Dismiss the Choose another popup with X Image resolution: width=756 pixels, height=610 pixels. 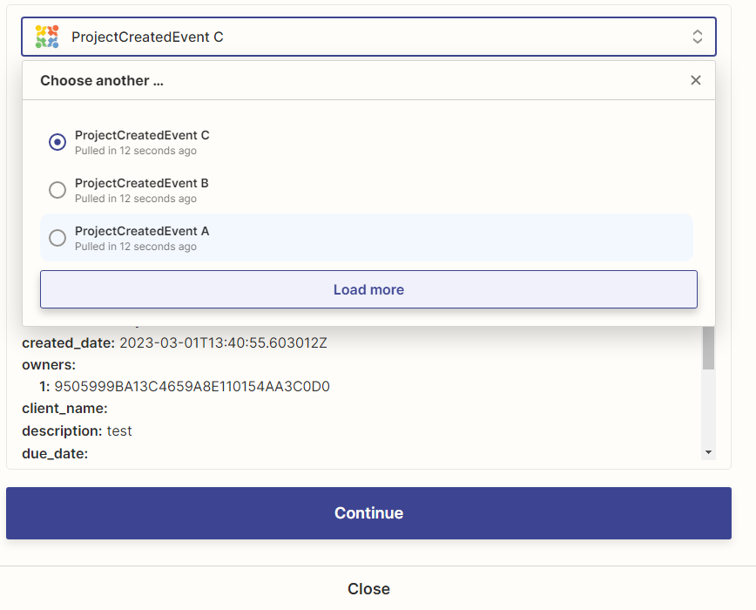(x=695, y=80)
